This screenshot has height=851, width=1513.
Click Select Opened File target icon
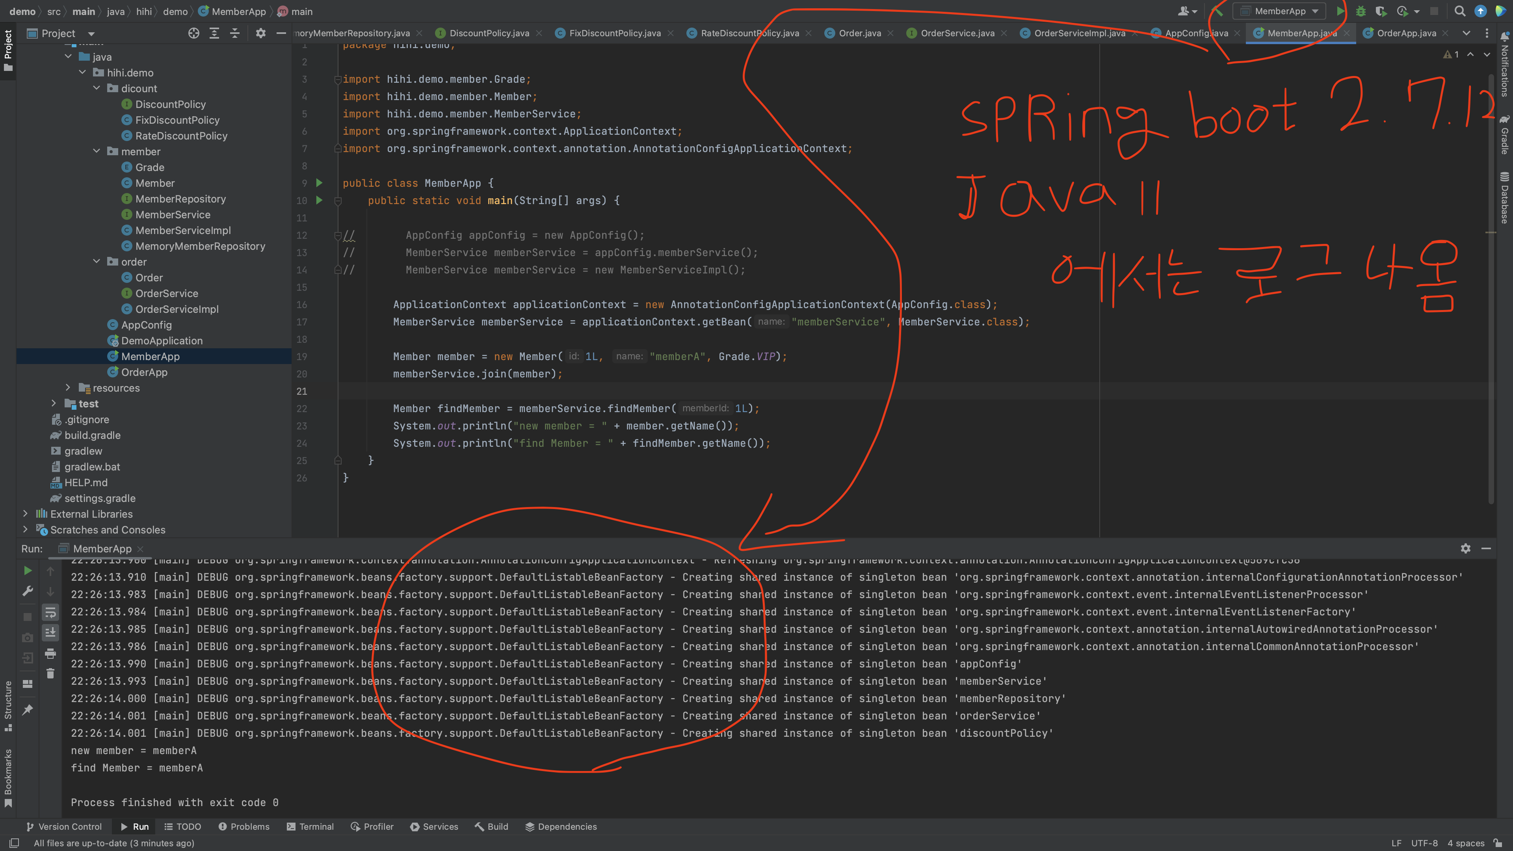(193, 33)
